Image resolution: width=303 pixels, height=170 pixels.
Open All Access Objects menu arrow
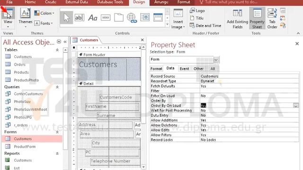(59, 42)
